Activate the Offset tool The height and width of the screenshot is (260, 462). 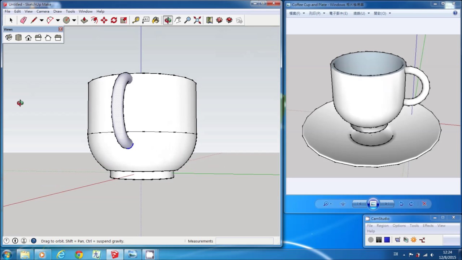tap(94, 20)
